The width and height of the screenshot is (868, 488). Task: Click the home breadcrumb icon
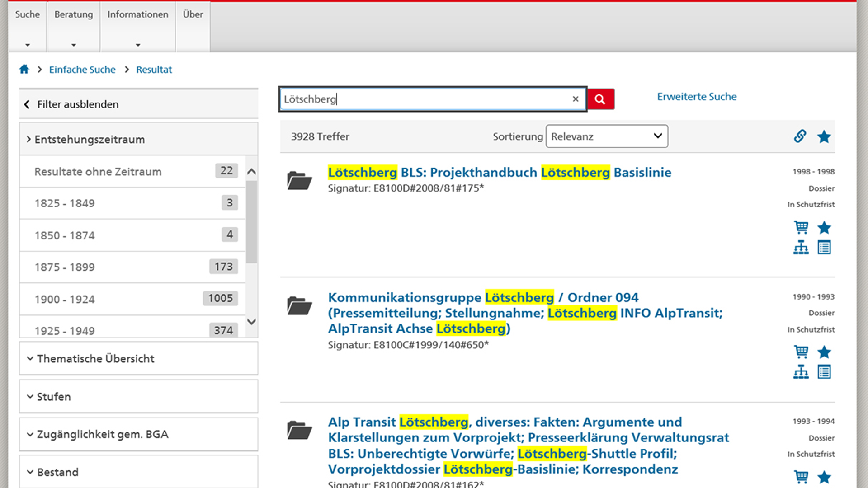coord(24,69)
